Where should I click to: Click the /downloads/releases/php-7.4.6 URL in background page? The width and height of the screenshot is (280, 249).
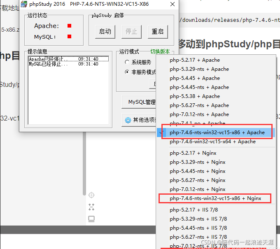pos(230,20)
